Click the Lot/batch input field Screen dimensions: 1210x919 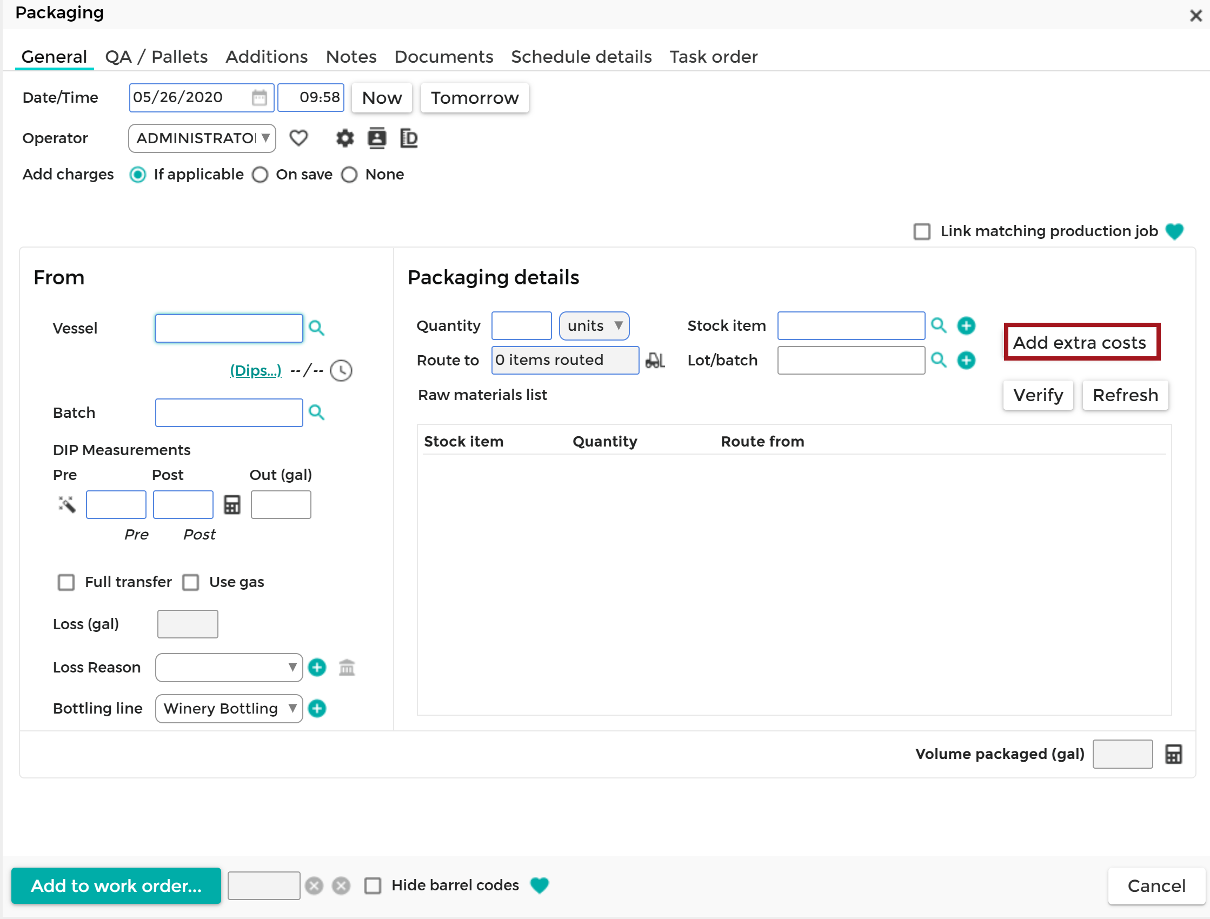851,361
